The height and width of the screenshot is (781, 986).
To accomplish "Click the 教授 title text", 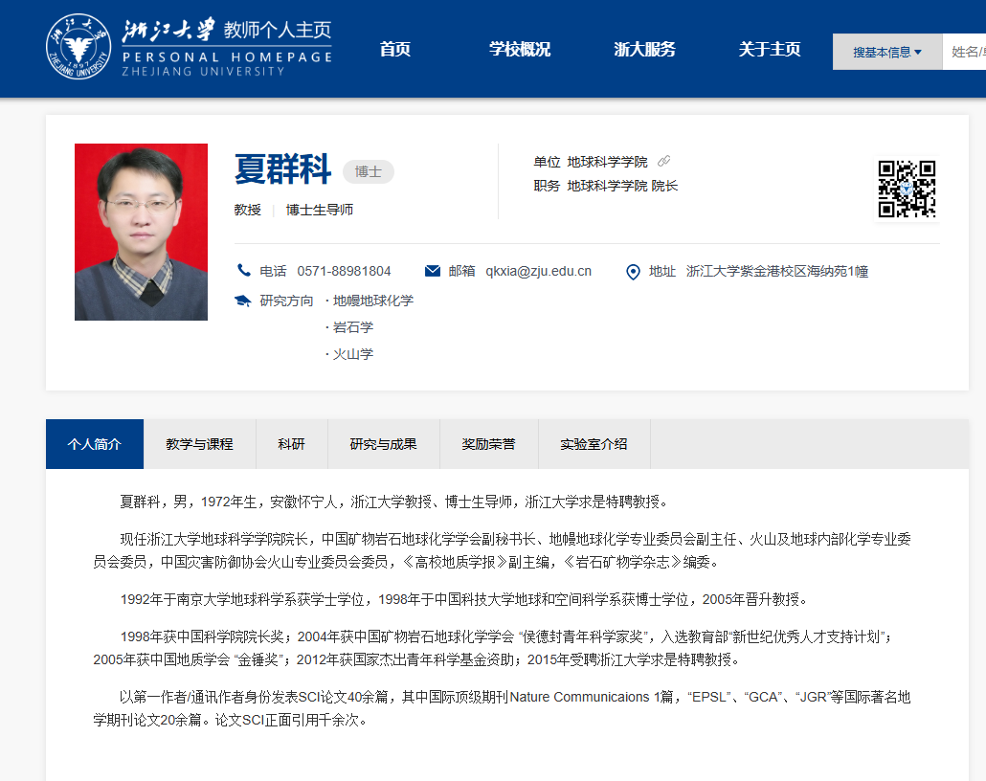I will point(248,210).
